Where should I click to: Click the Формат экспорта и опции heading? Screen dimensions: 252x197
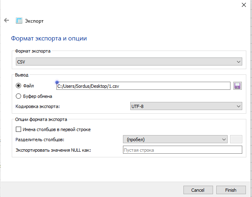click(x=49, y=39)
